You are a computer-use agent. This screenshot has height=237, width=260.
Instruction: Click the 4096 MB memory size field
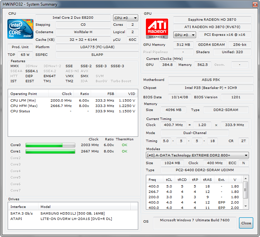[x=173, y=110]
